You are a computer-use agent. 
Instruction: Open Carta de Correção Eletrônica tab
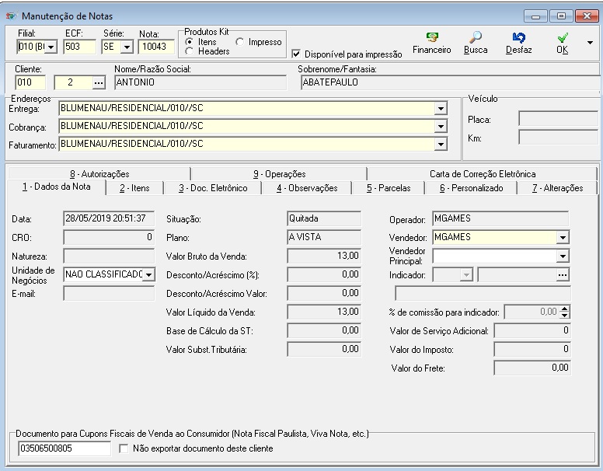[x=483, y=174]
